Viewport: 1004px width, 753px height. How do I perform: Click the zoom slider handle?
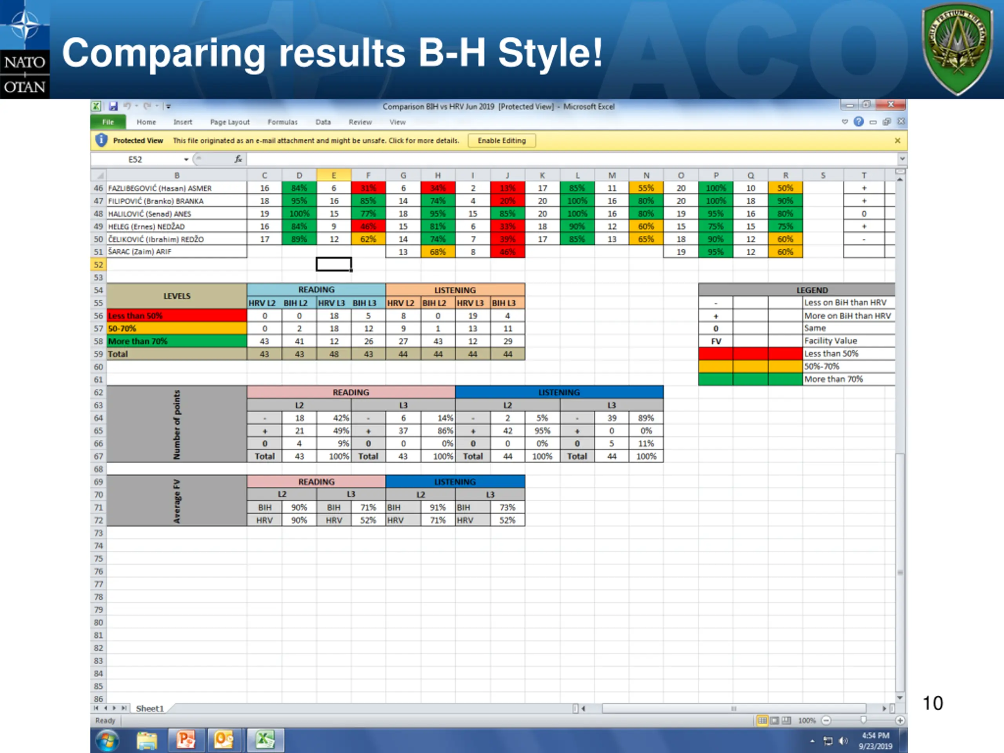(x=863, y=720)
